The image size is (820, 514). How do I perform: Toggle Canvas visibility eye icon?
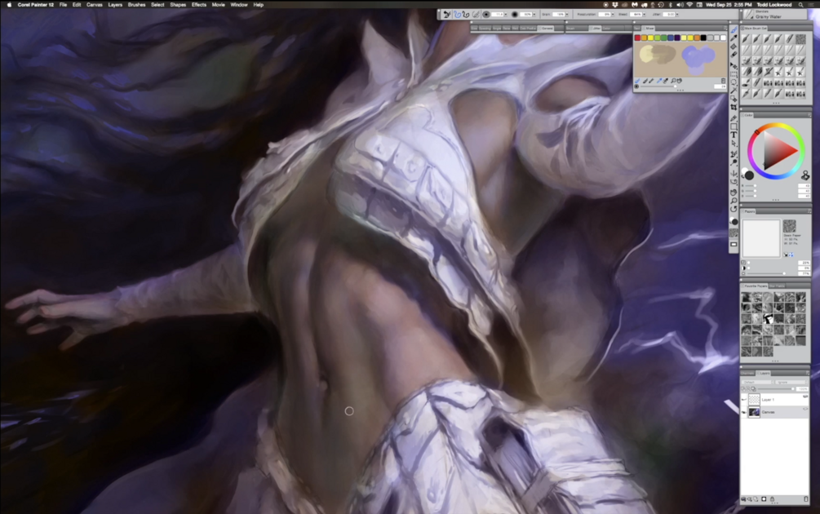(743, 412)
